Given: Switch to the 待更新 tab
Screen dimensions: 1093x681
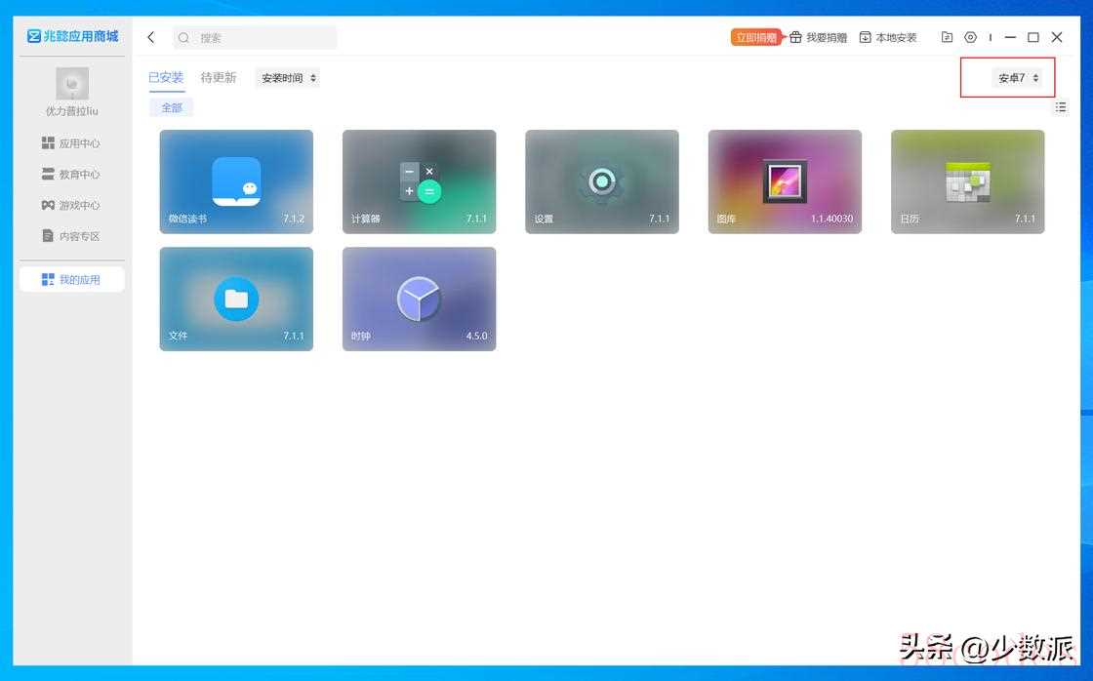Looking at the screenshot, I should (219, 78).
